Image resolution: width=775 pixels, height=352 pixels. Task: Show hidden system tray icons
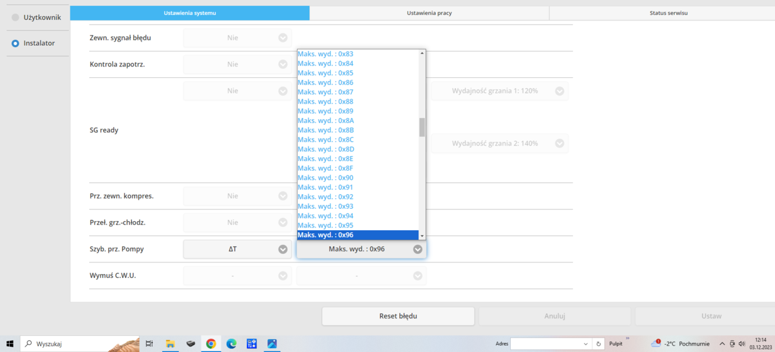pyautogui.click(x=722, y=344)
